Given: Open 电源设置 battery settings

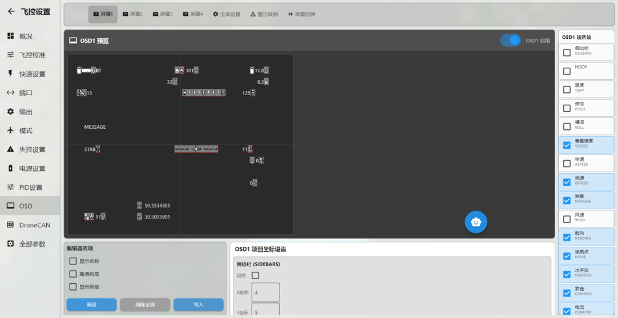Looking at the screenshot, I should [x=32, y=169].
